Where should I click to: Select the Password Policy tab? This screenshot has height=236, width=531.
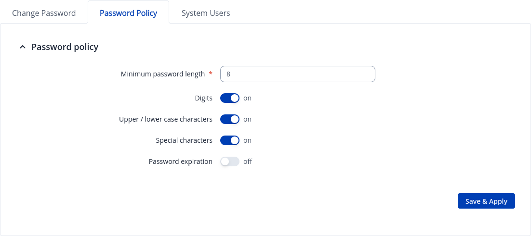click(128, 13)
